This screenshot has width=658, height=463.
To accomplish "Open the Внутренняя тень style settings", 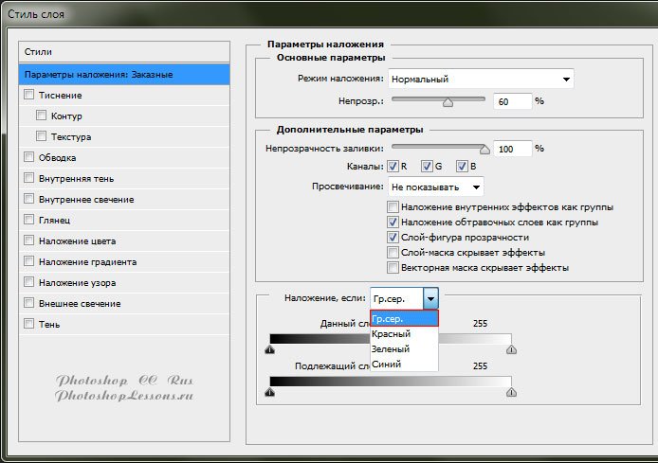I will tap(79, 179).
